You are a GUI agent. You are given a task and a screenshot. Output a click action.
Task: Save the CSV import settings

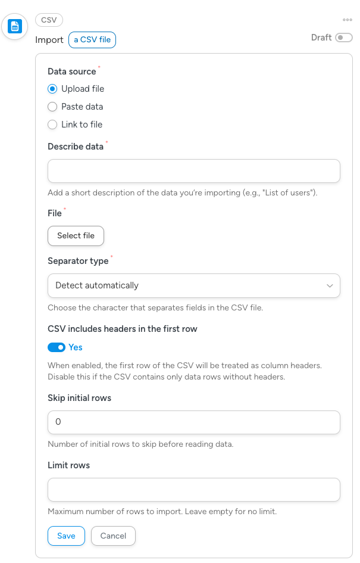(66, 536)
